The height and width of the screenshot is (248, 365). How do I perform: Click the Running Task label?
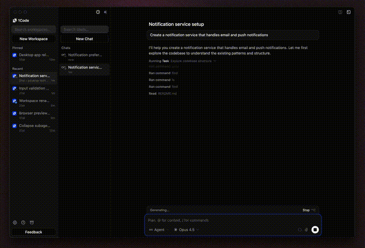pyautogui.click(x=159, y=61)
